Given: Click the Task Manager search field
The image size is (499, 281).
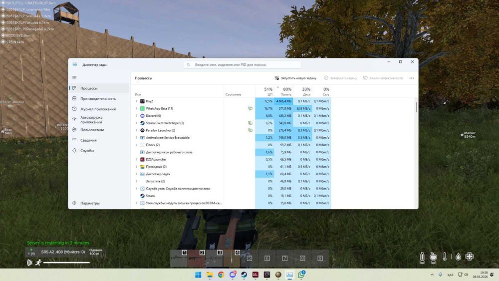Looking at the screenshot, I should click(242, 64).
